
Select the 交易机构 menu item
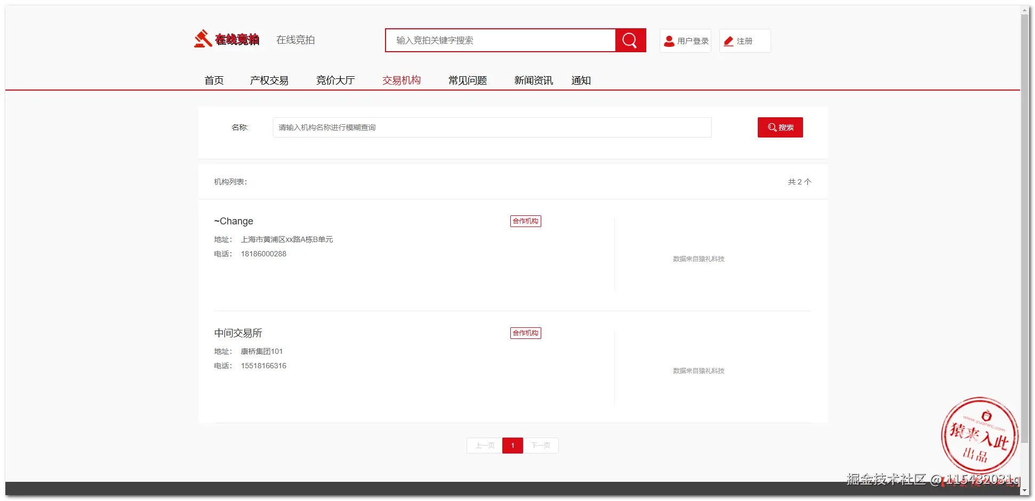[402, 80]
